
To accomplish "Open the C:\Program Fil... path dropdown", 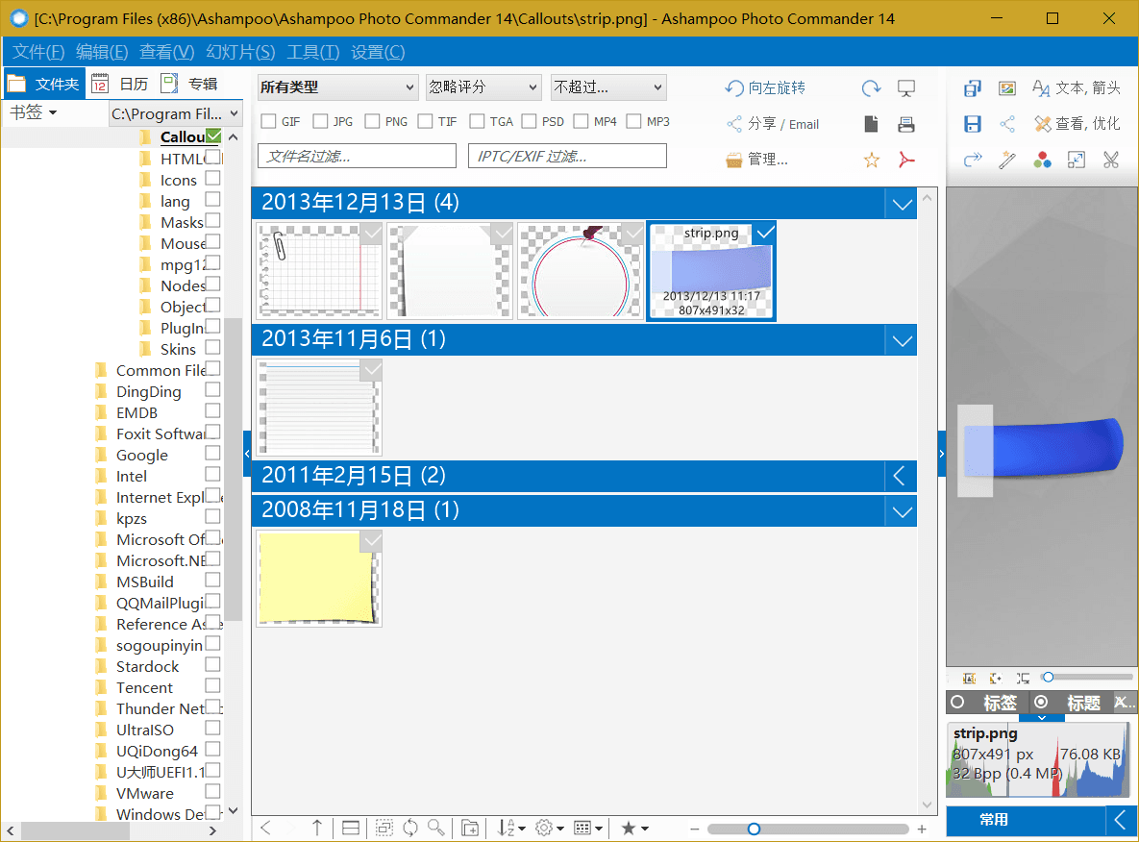I will pos(175,113).
